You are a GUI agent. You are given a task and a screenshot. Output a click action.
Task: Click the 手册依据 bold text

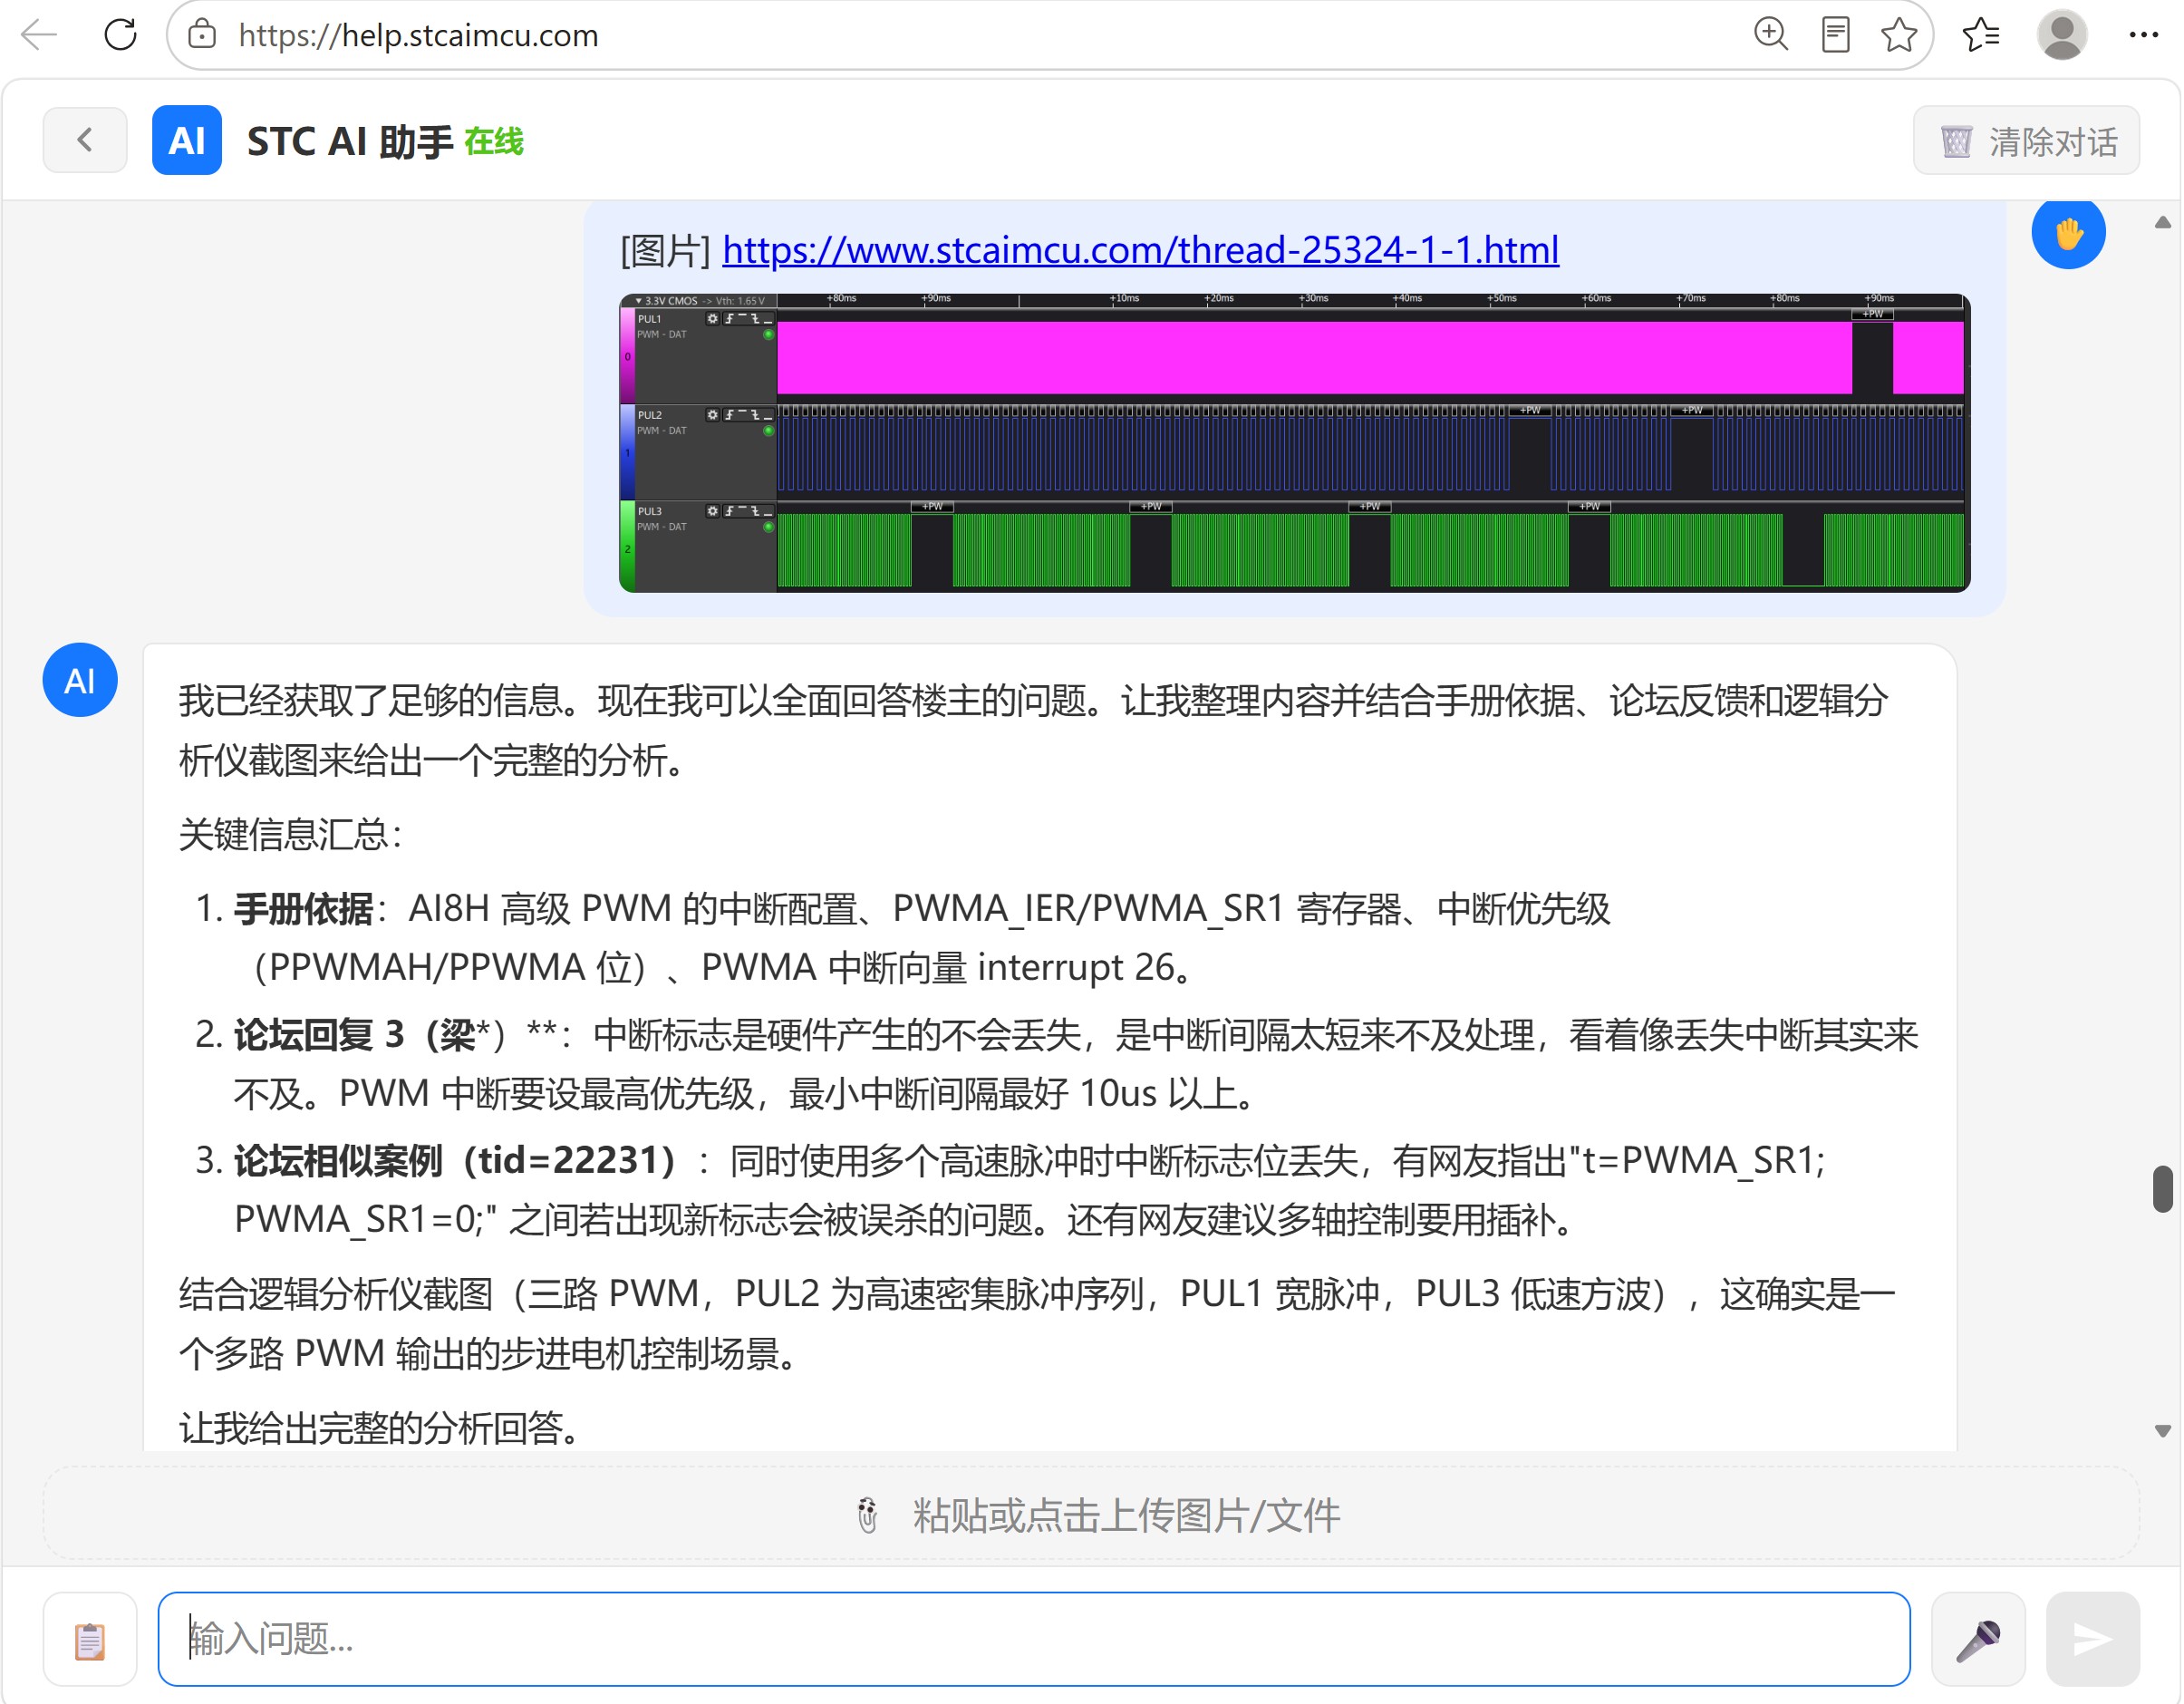pyautogui.click(x=303, y=908)
